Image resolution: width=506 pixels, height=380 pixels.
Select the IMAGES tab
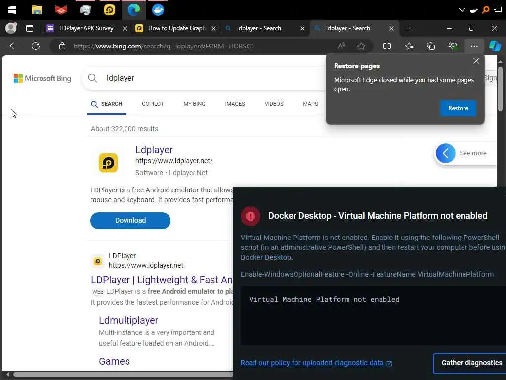pyautogui.click(x=235, y=104)
